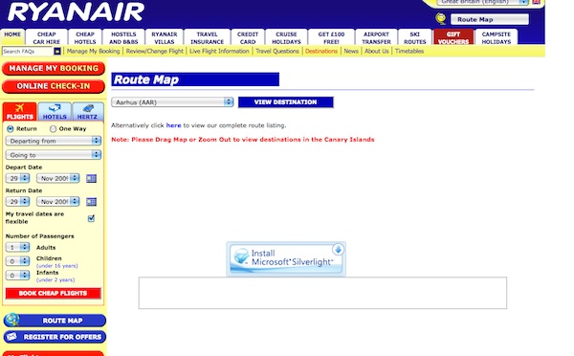The width and height of the screenshot is (574, 356).
Task: Click the Live Flight Information link
Action: click(219, 52)
